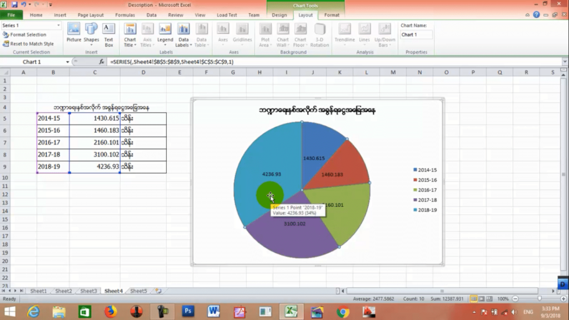Click the Chart Wall button

pos(283,35)
